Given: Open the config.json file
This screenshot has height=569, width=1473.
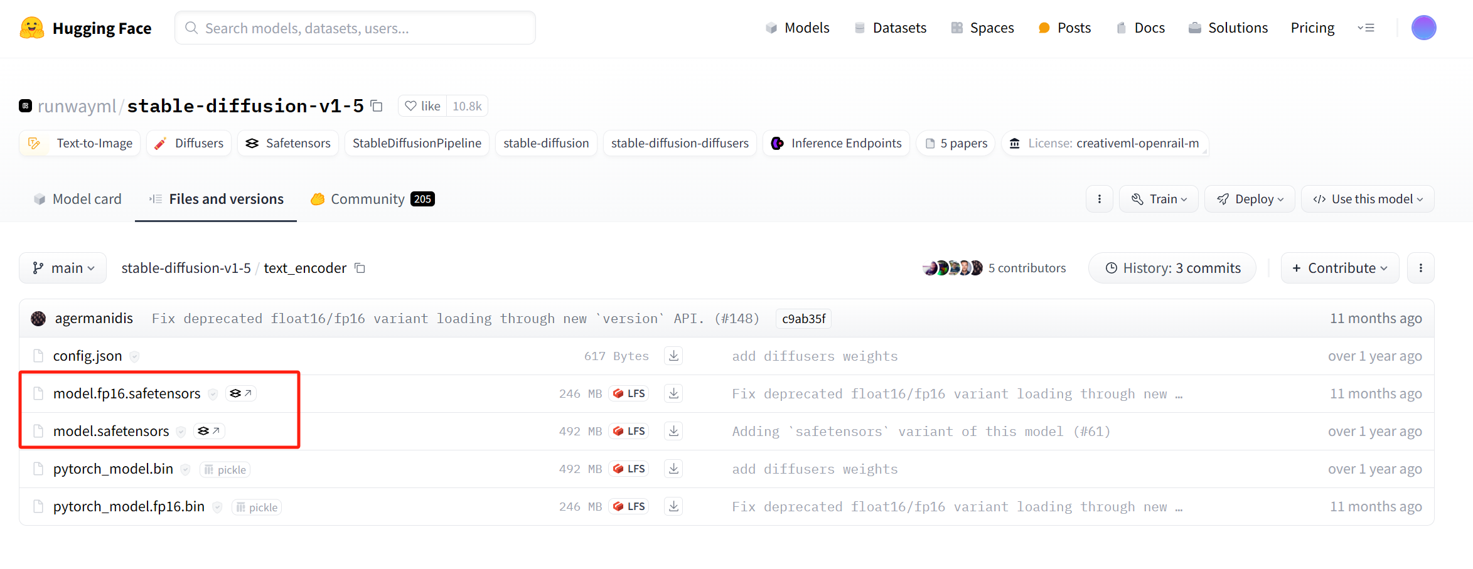Looking at the screenshot, I should [x=87, y=356].
